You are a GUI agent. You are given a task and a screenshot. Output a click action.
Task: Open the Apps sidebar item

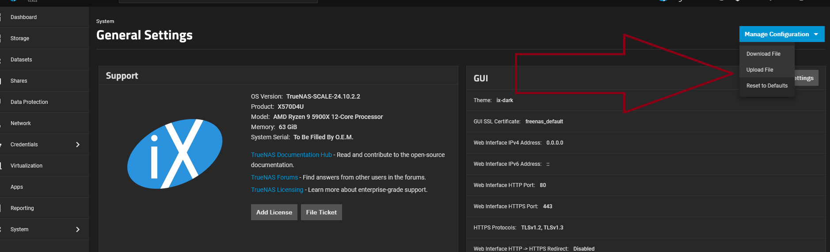coord(44,187)
